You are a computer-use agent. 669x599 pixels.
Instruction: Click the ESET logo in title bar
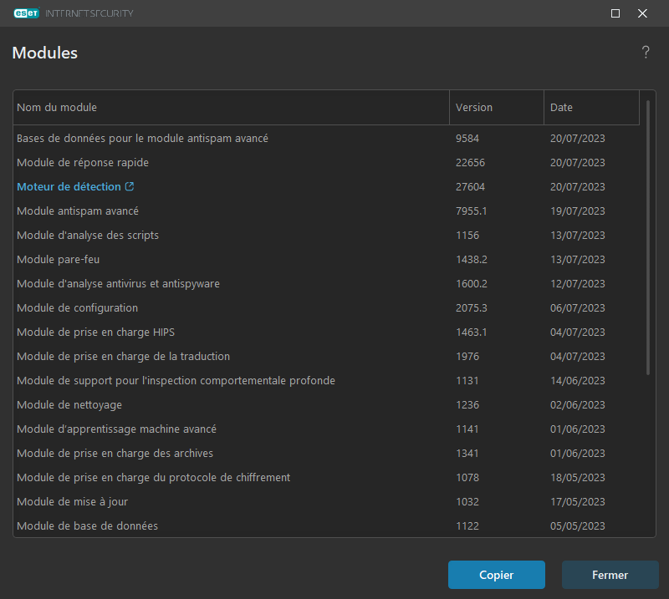coord(27,13)
